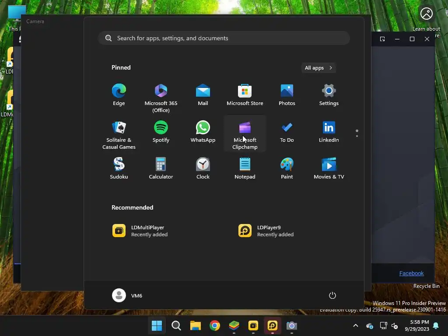Click the OneDrive cloud tray icon
The image size is (448, 336).
coord(369,325)
